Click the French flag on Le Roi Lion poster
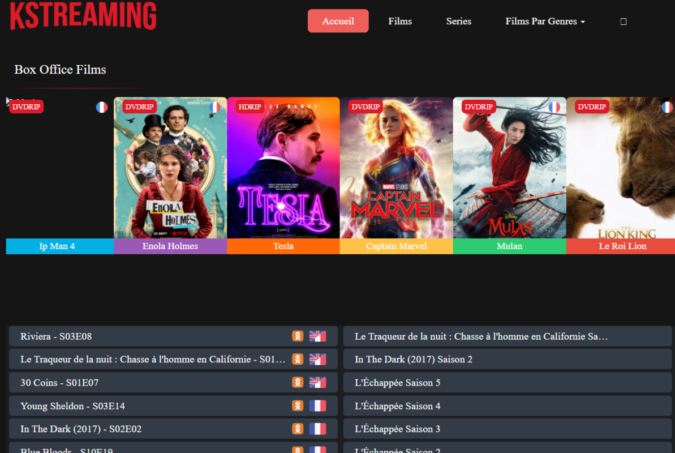The height and width of the screenshot is (453, 675). [668, 107]
